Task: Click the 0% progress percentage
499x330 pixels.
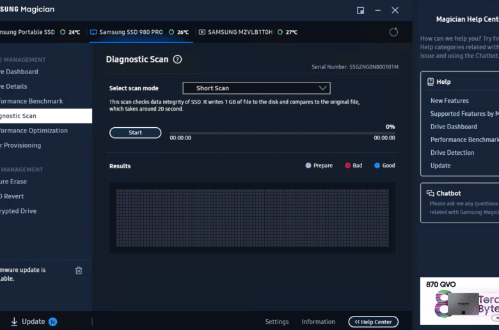Action: (x=390, y=127)
